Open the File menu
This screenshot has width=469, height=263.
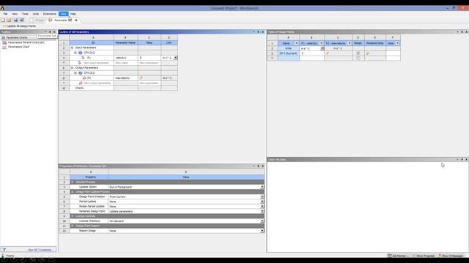5,14
